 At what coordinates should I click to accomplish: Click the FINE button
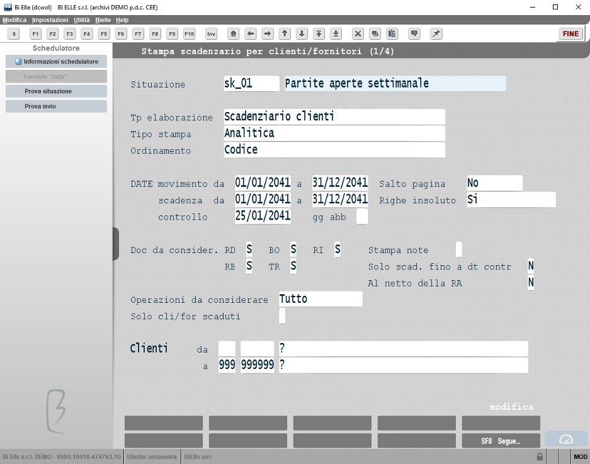571,34
